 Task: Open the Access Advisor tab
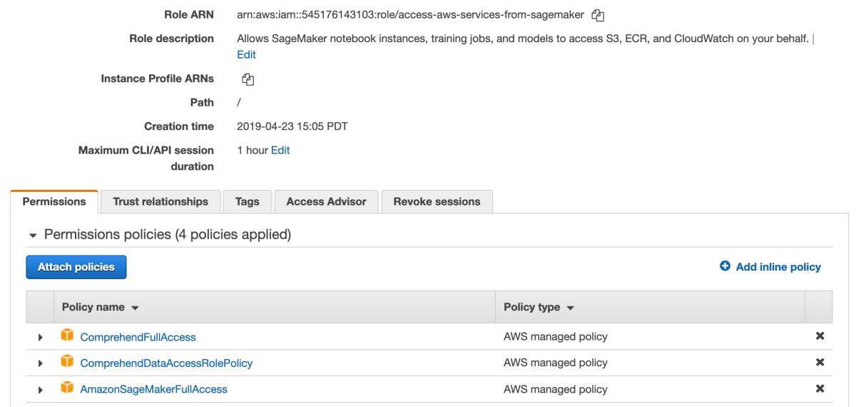click(x=326, y=201)
